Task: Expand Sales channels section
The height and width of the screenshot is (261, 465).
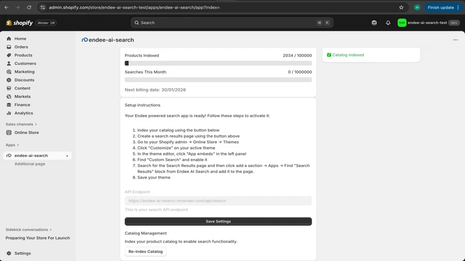Action: coord(22,124)
